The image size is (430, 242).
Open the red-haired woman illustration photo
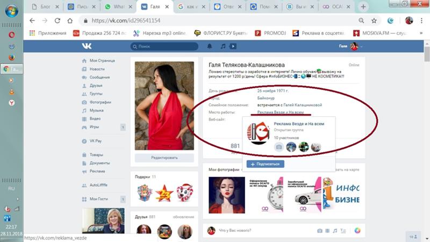tap(227, 195)
